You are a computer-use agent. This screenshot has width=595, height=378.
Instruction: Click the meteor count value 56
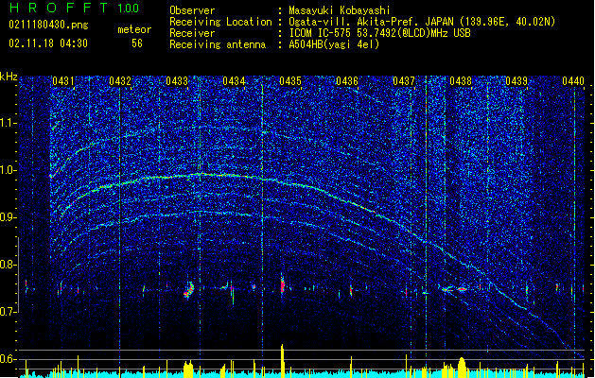(137, 43)
